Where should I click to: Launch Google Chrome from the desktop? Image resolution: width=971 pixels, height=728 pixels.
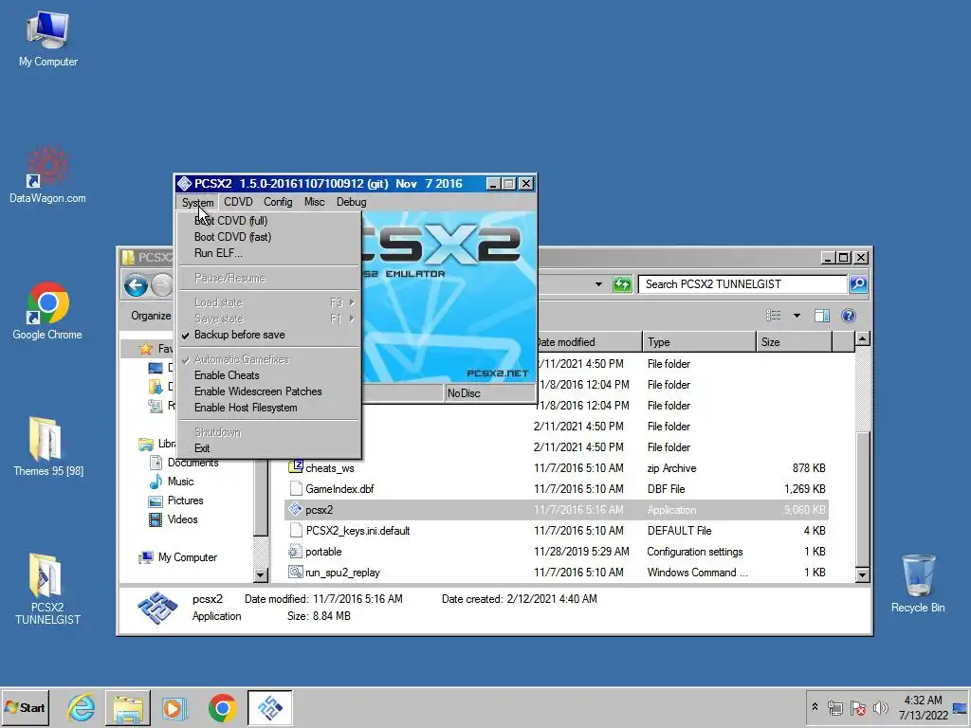pos(47,311)
